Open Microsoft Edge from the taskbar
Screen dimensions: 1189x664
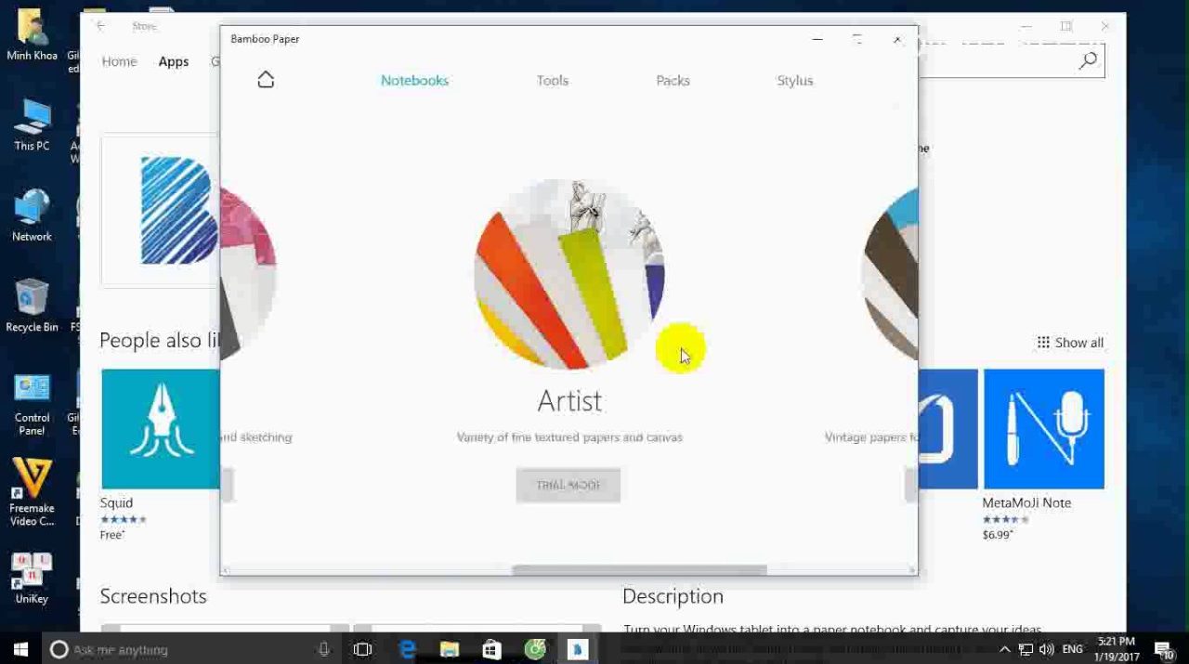click(x=407, y=649)
